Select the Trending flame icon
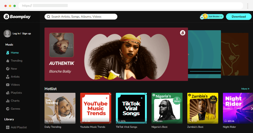 click(x=8, y=61)
